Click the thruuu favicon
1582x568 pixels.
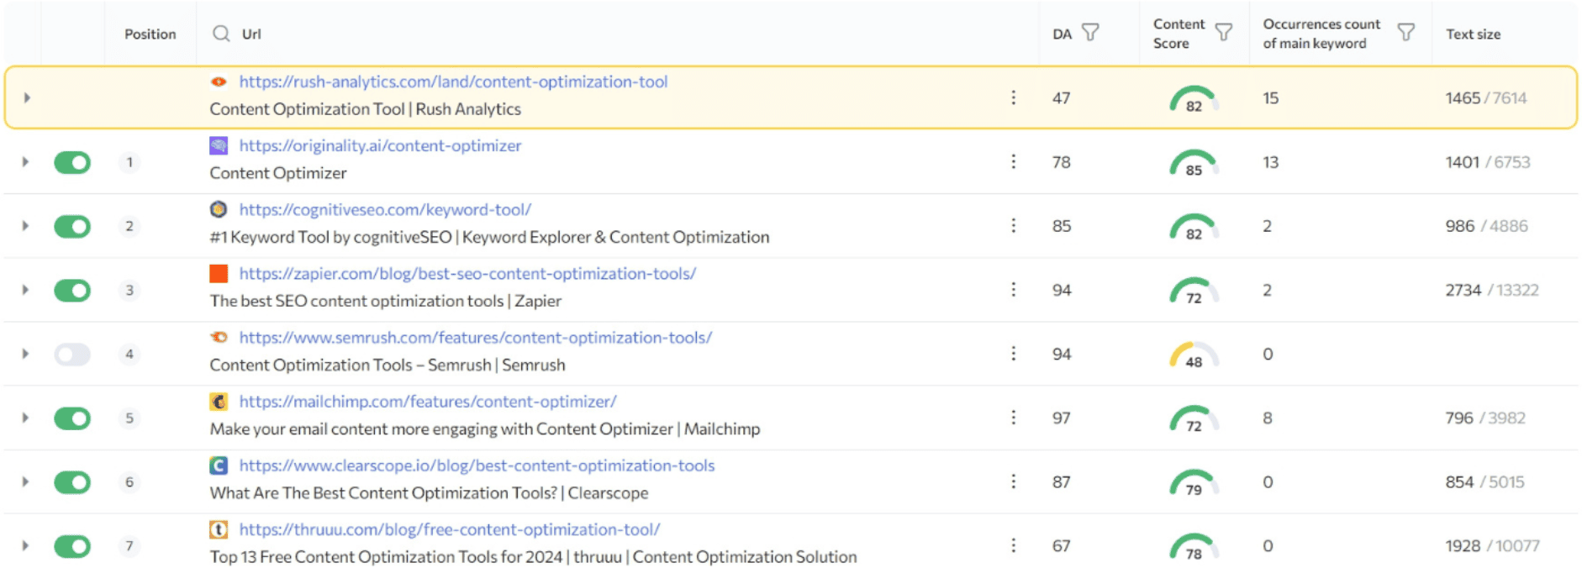pos(219,529)
